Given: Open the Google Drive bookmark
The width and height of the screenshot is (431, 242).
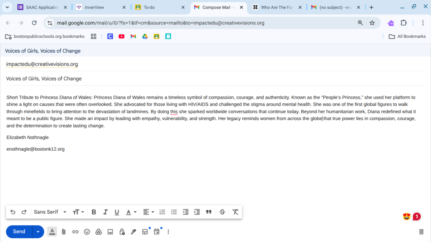Looking at the screenshot, I should (145, 36).
